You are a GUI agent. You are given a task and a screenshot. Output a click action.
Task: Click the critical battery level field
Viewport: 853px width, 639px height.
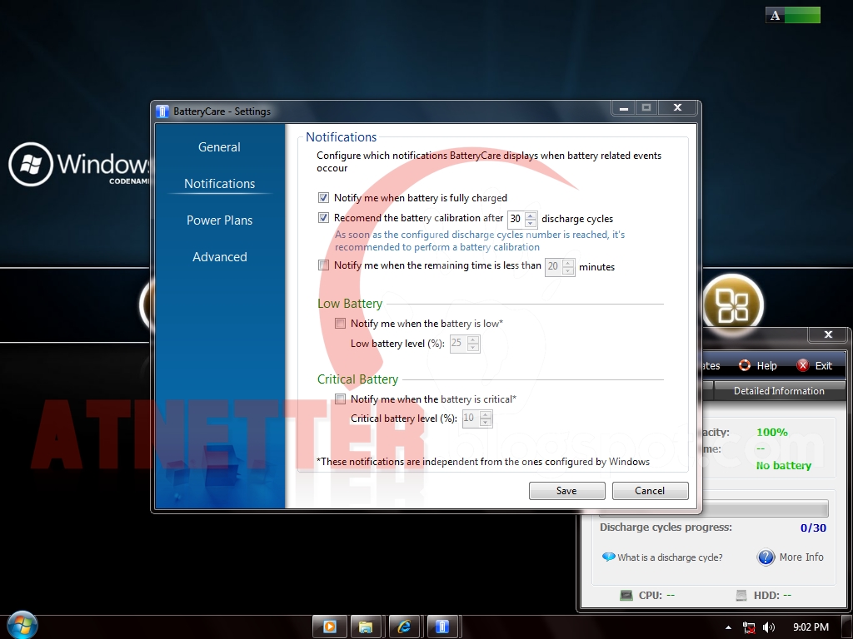pos(470,419)
